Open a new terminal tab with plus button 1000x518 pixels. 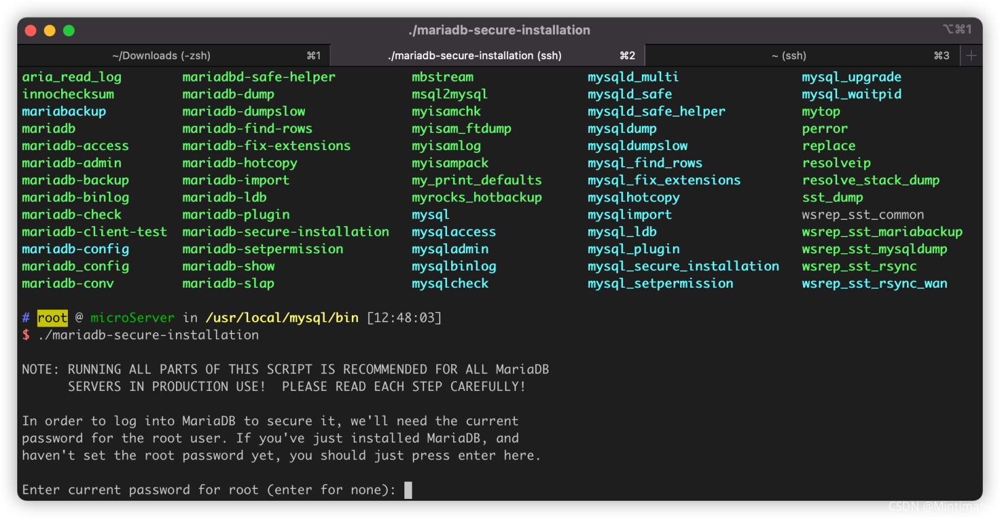(x=971, y=56)
